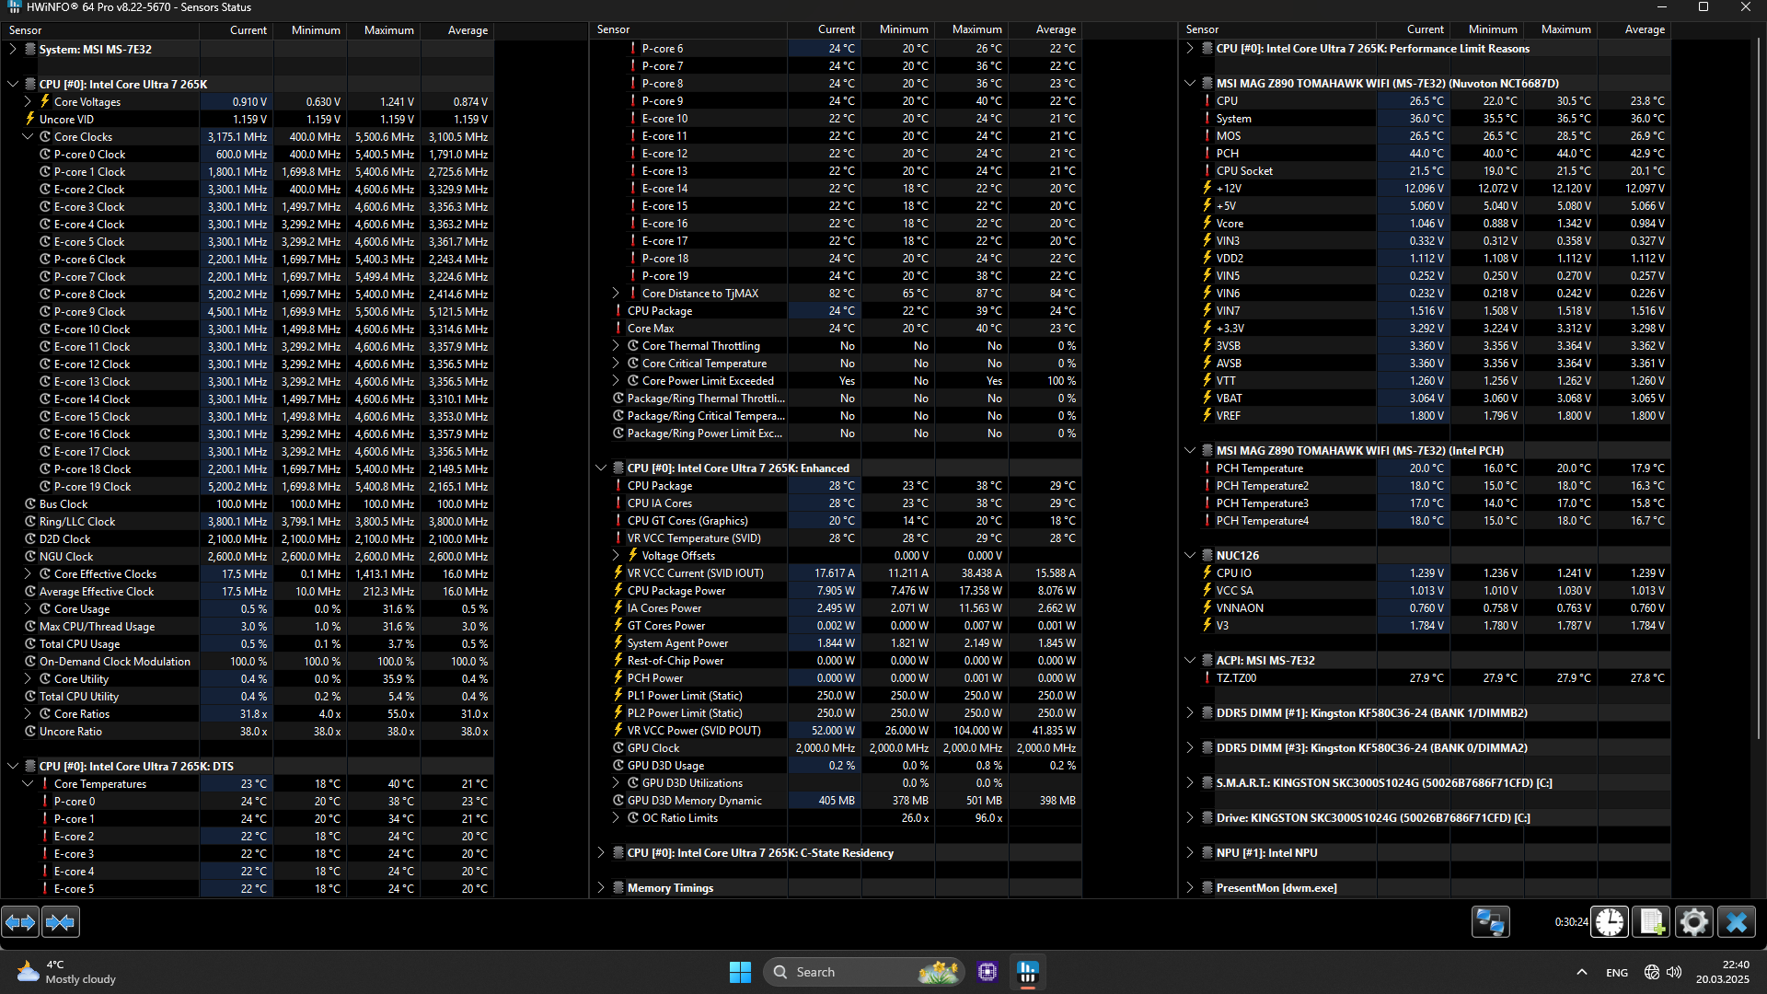Click the reset clock icon next to the timer
The width and height of the screenshot is (1767, 994).
click(1610, 922)
